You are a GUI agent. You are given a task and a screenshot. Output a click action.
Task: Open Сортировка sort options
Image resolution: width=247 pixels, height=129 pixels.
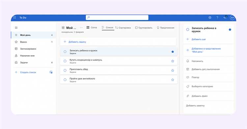click(123, 28)
